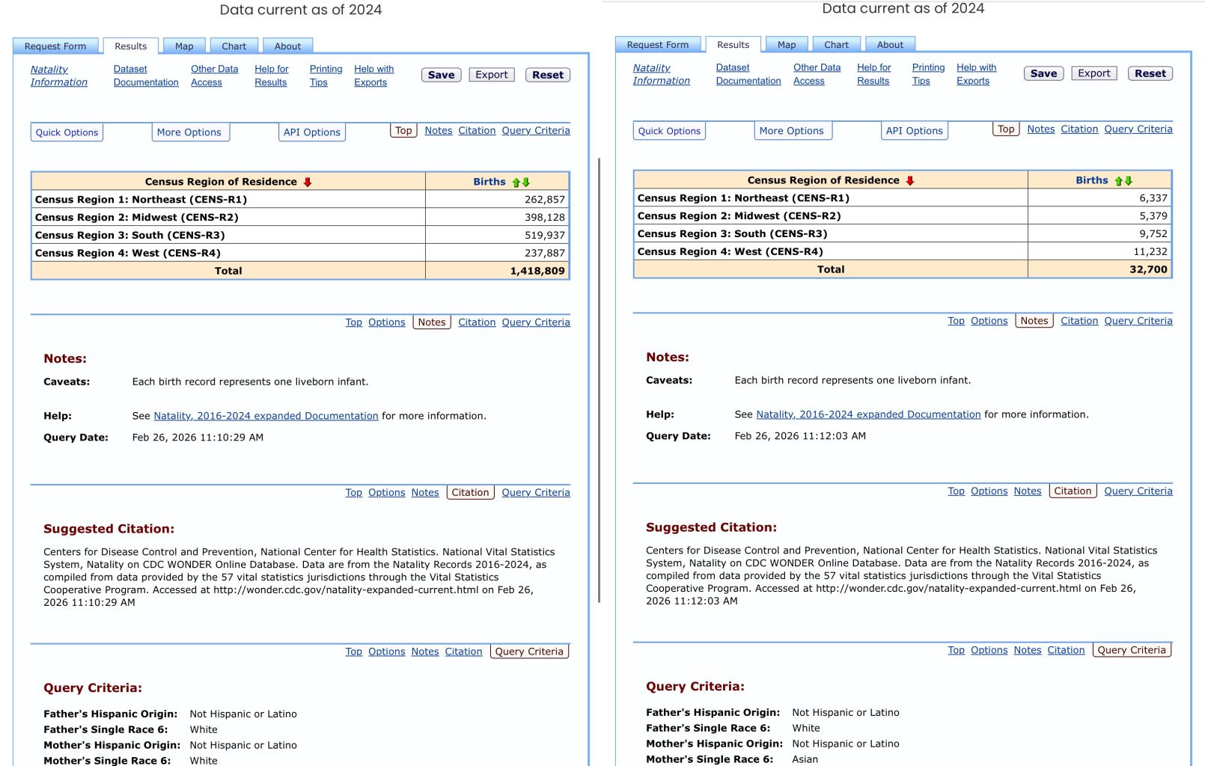Select total births value 32,700
This screenshot has height=766, width=1205.
1149,270
